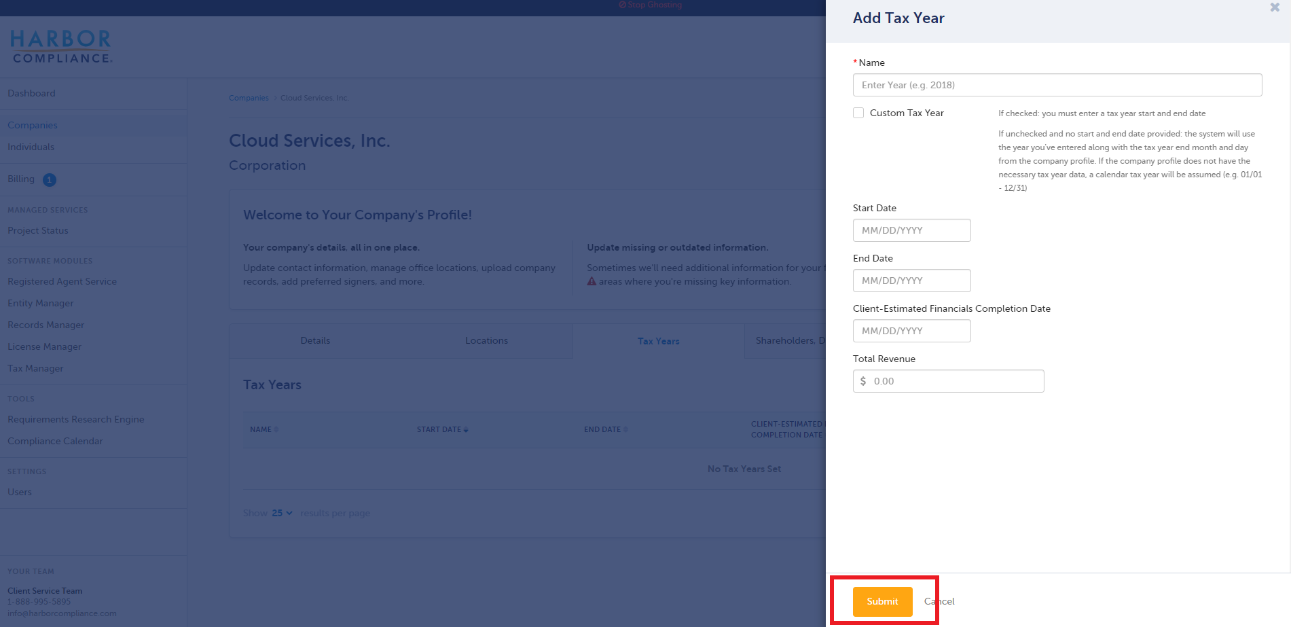This screenshot has width=1291, height=627.
Task: Close the Add Tax Year panel
Action: coord(1275,7)
